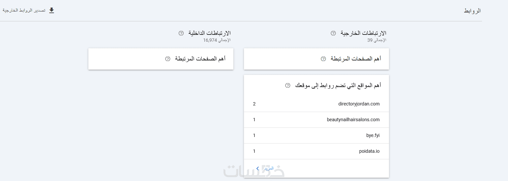508x181 pixels.
Task: Select the poidata.io linking site row
Action: pos(369,151)
